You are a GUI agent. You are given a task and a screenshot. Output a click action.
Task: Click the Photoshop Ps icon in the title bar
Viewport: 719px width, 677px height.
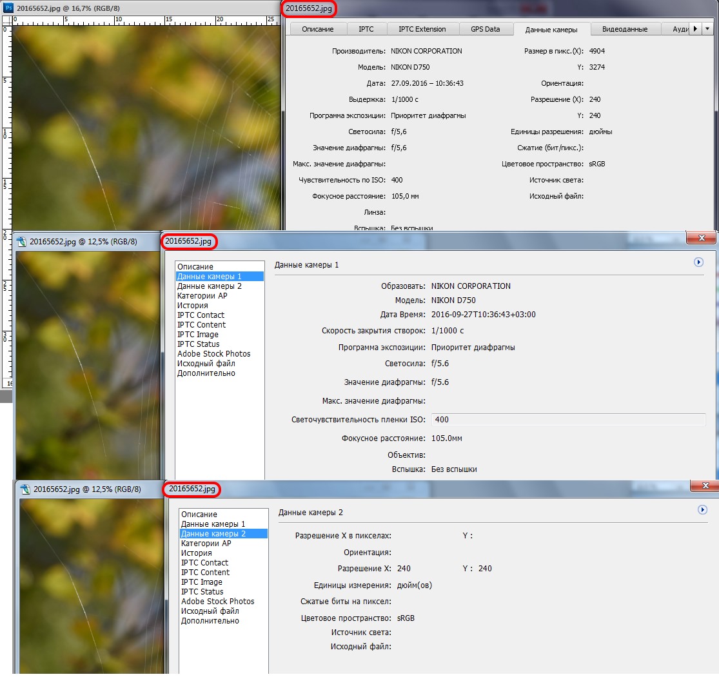tap(8, 8)
